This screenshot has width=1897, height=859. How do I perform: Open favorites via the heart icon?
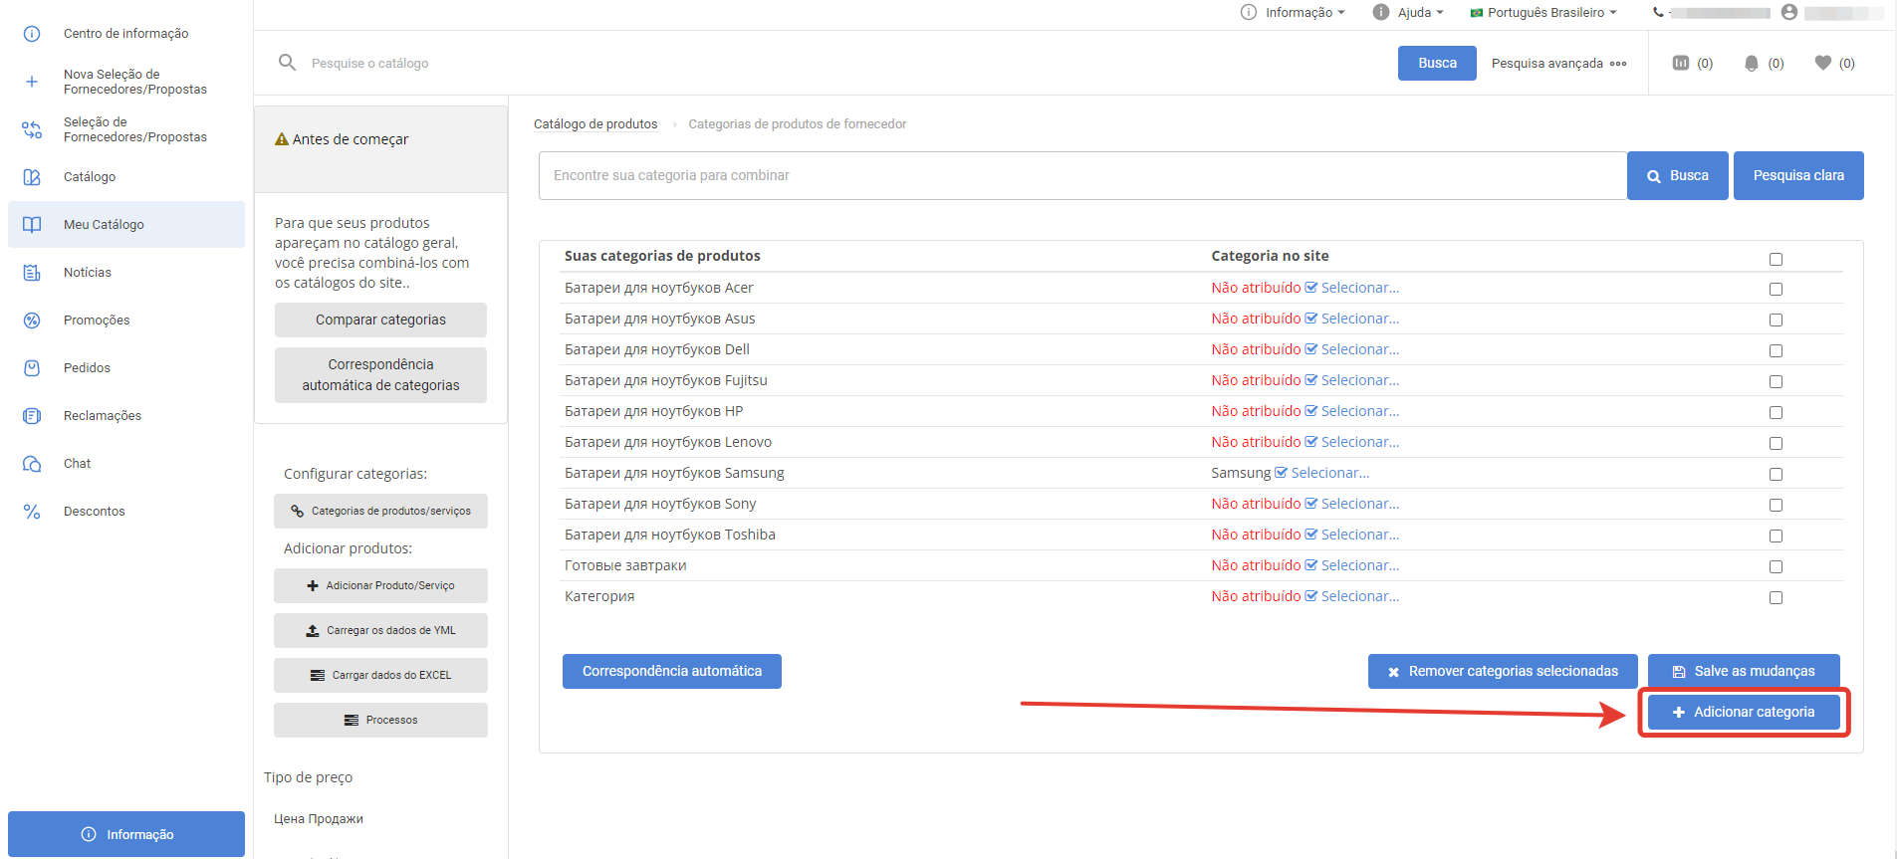click(x=1822, y=63)
